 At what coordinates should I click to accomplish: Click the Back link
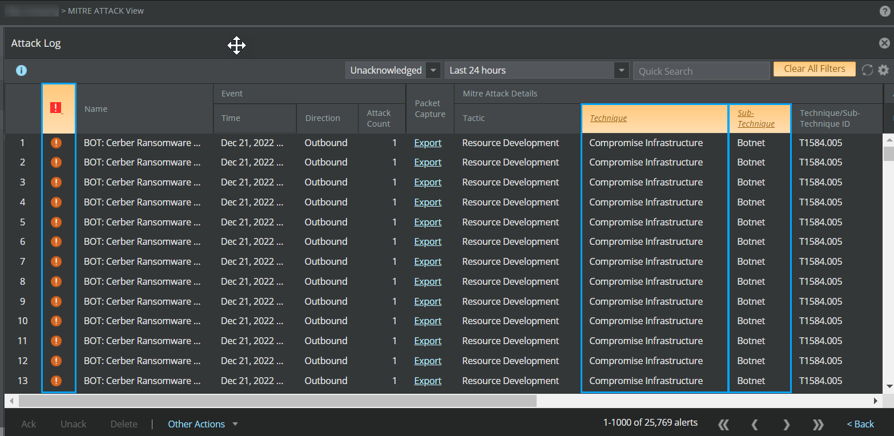pyautogui.click(x=860, y=424)
